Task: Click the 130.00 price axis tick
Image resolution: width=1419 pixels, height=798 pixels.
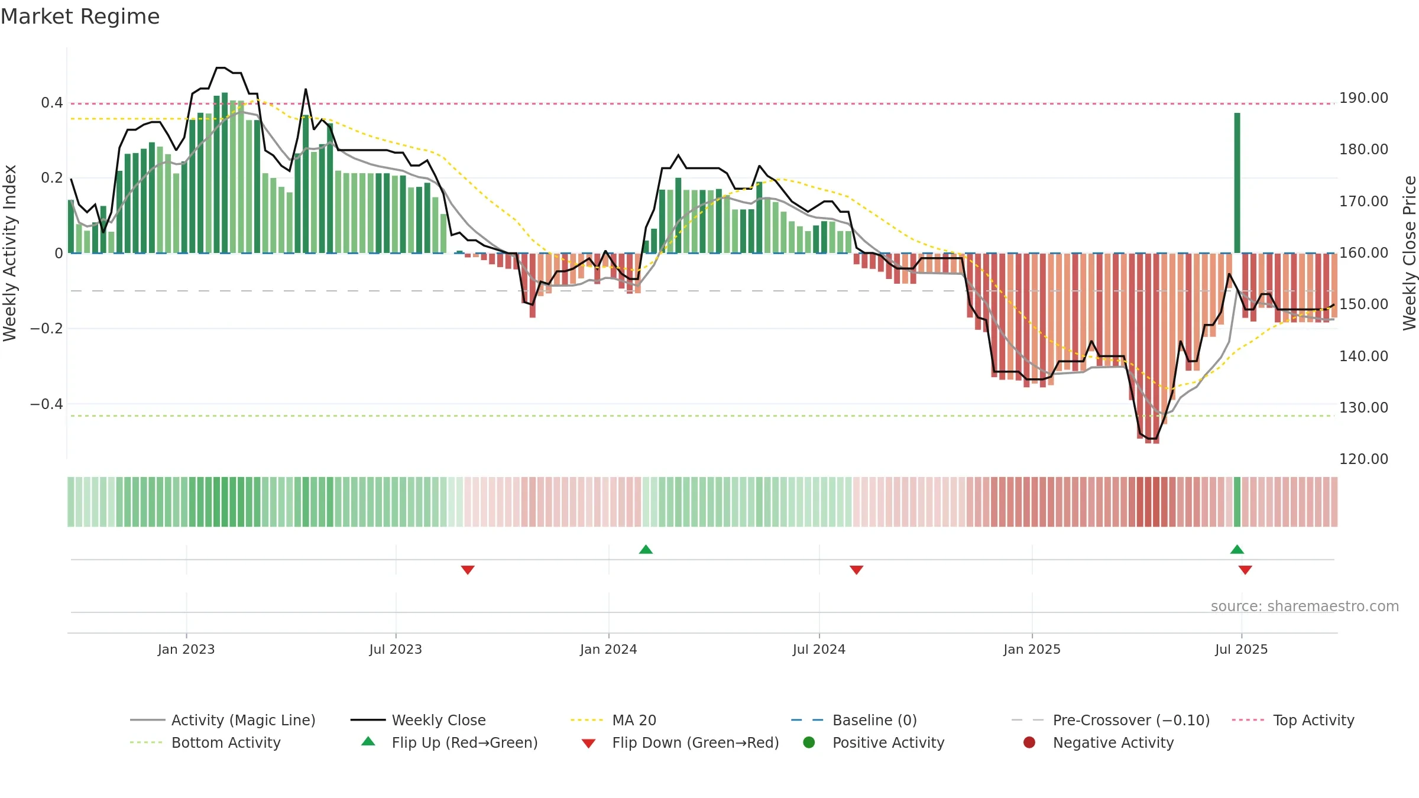Action: click(x=1363, y=408)
